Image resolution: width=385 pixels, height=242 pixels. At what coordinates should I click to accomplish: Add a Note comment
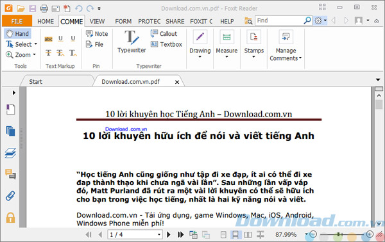click(x=97, y=33)
